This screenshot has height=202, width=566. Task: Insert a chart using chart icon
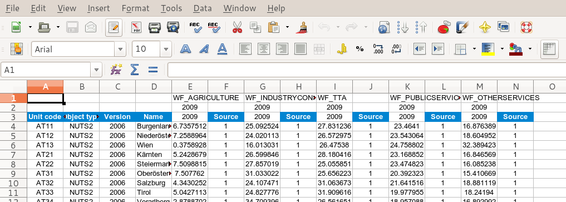coord(444,27)
